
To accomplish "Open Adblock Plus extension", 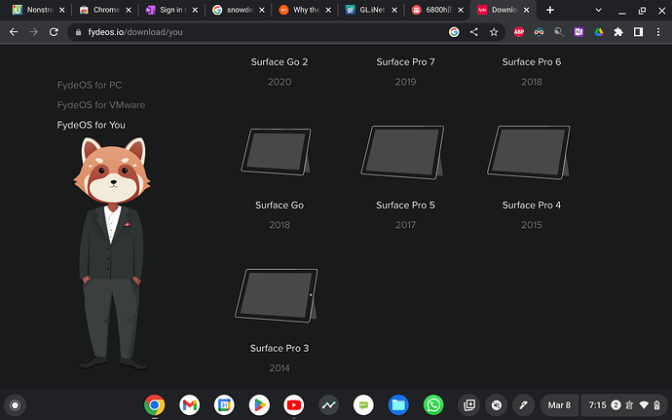I will point(518,32).
